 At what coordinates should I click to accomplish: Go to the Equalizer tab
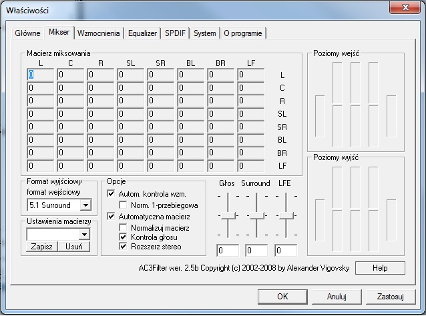pos(142,33)
